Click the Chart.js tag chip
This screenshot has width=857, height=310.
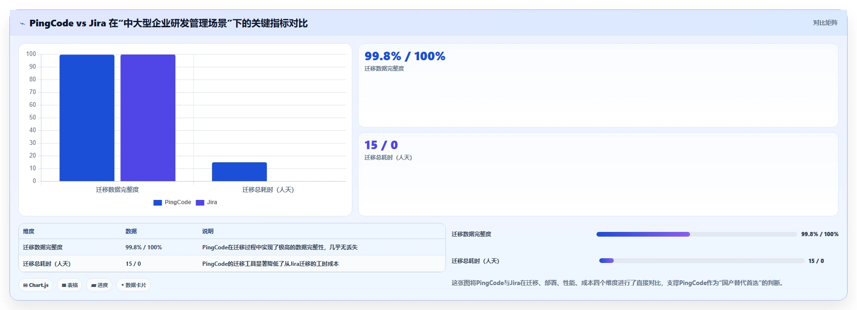click(x=36, y=285)
